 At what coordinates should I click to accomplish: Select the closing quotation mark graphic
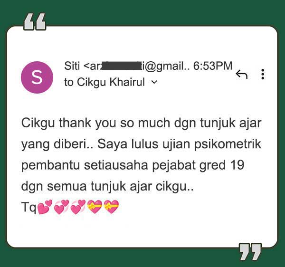[x=250, y=252]
